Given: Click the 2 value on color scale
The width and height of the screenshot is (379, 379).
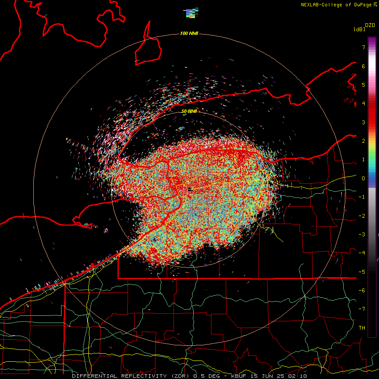Looking at the screenshot, I should click(x=363, y=141).
